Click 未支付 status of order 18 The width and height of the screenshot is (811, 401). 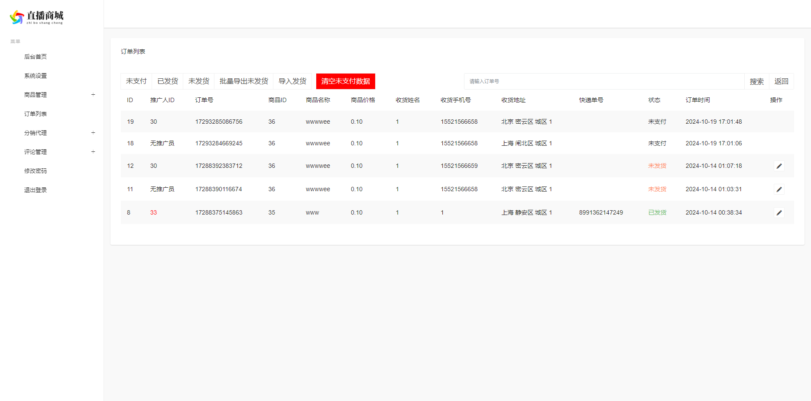coord(657,143)
